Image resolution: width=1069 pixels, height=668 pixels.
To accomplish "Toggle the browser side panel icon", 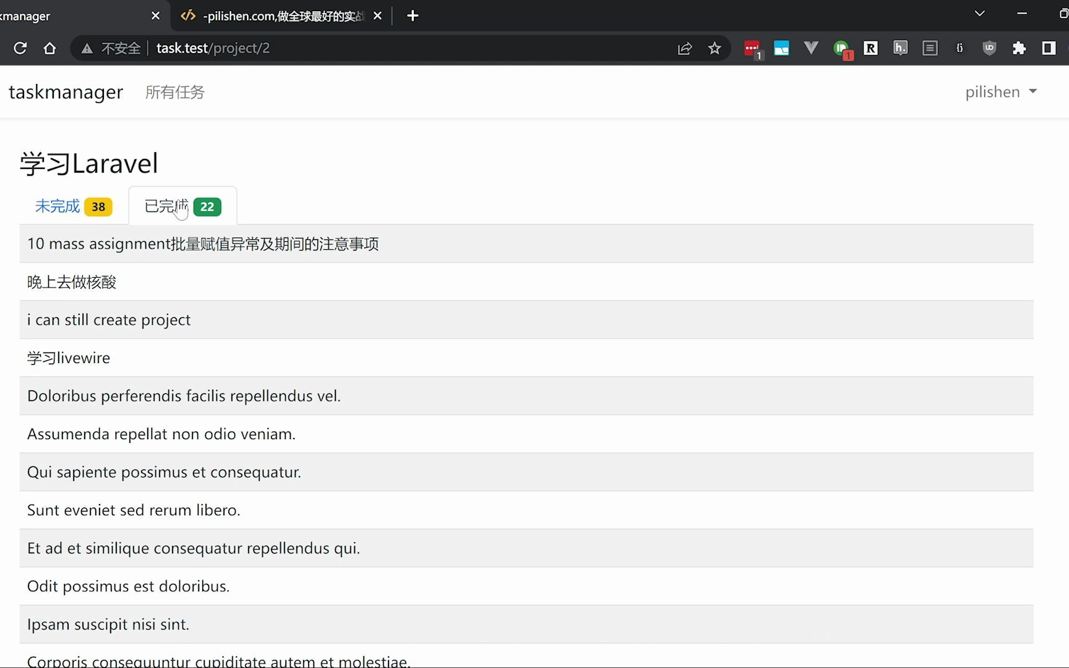I will coord(1049,48).
